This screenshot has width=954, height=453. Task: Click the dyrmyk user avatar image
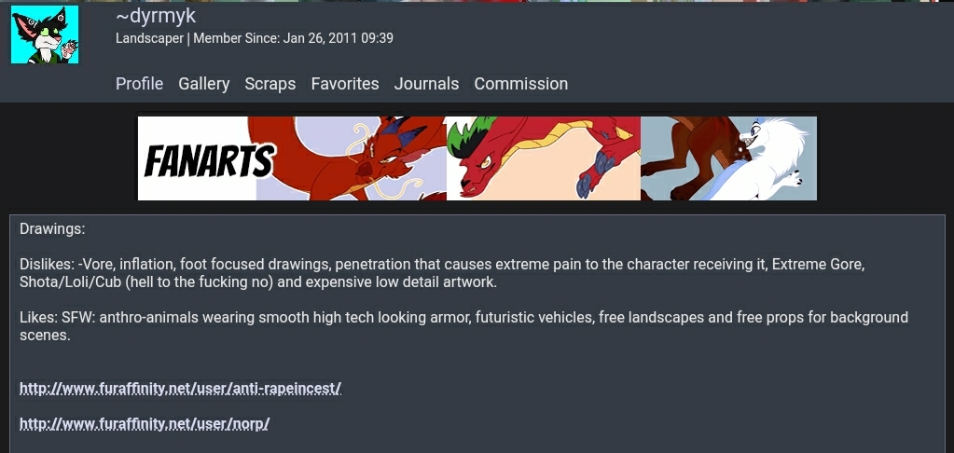click(45, 34)
